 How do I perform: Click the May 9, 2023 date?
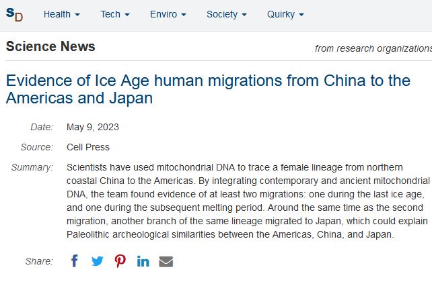click(x=93, y=127)
